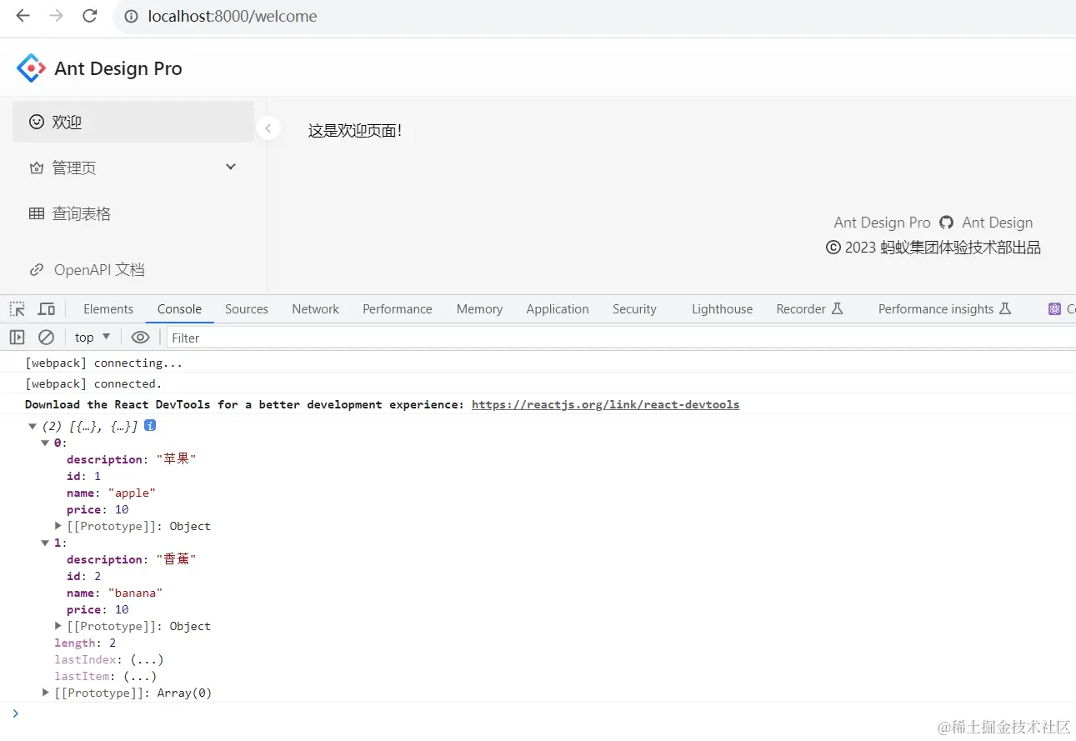Open the top context dropdown
Viewport: 1076px width, 741px height.
click(93, 338)
